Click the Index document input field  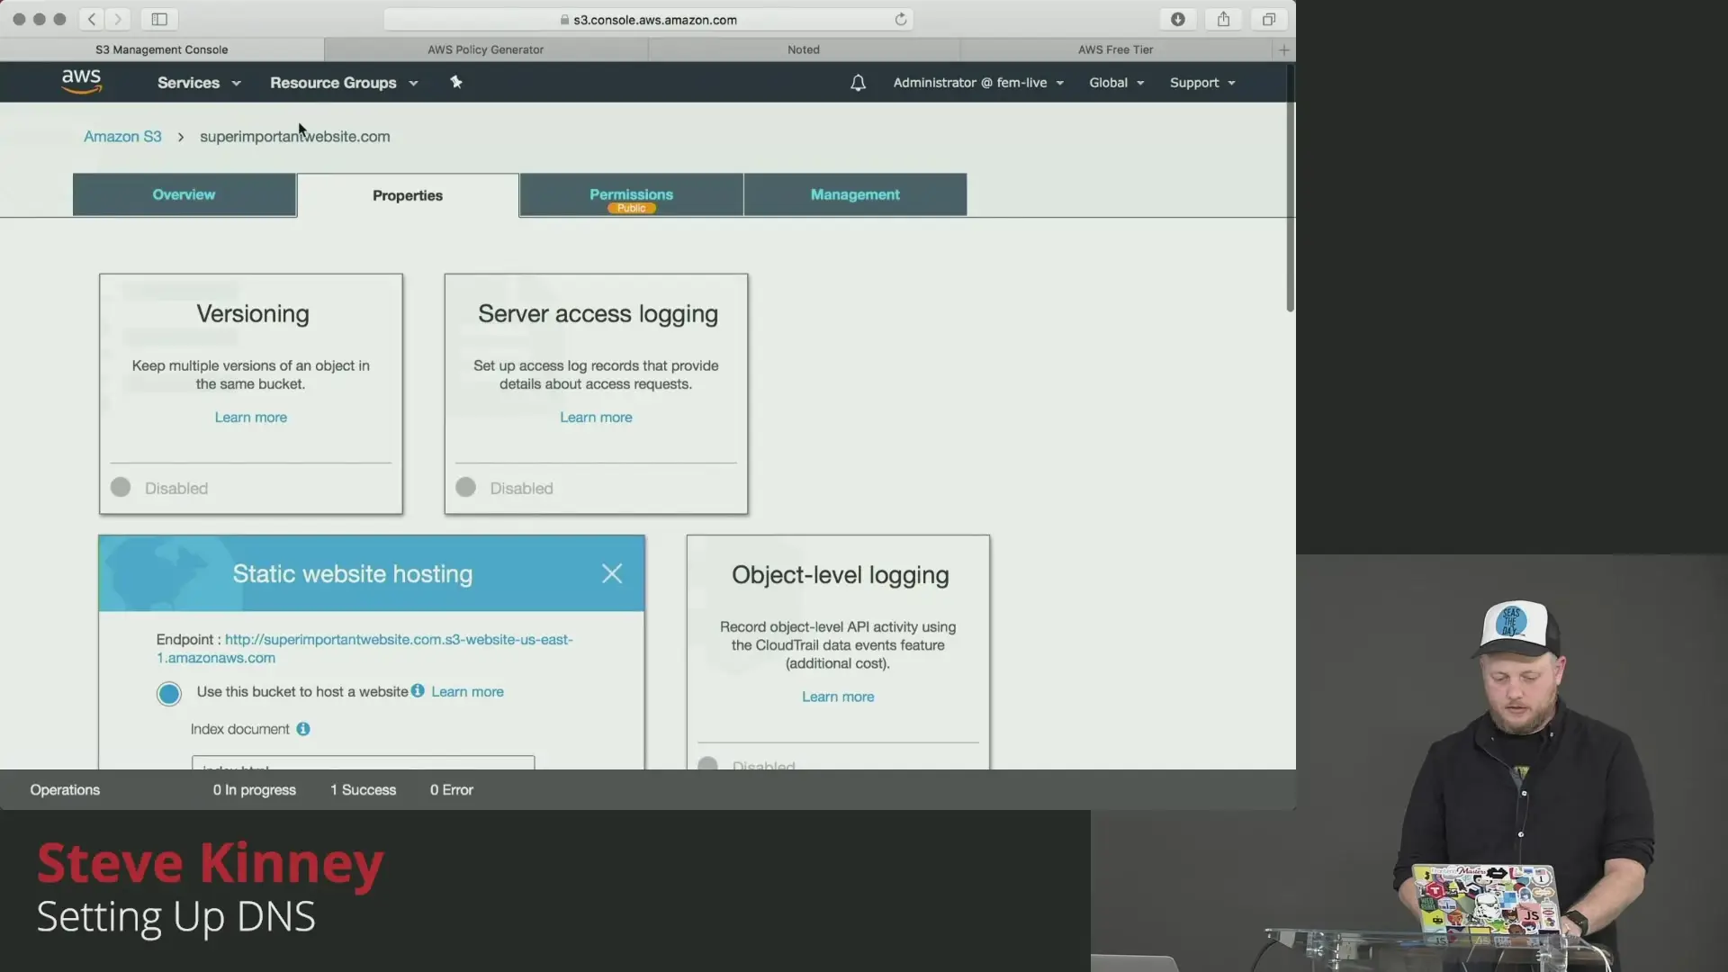(x=363, y=763)
